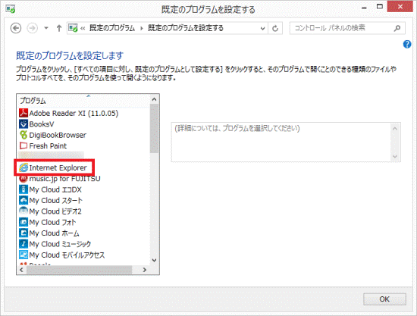417x316 pixels.
Task: Open help with the question mark icon
Action: pyautogui.click(x=407, y=44)
